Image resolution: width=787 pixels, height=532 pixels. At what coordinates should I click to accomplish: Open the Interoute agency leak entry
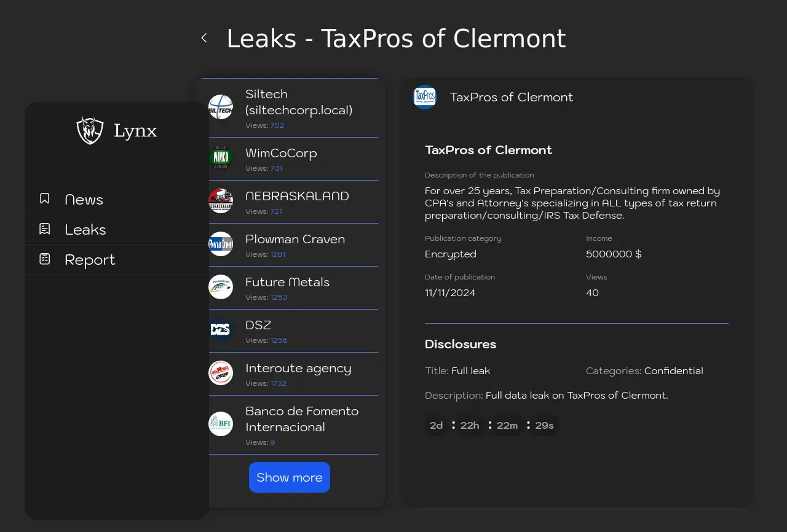[x=298, y=369]
